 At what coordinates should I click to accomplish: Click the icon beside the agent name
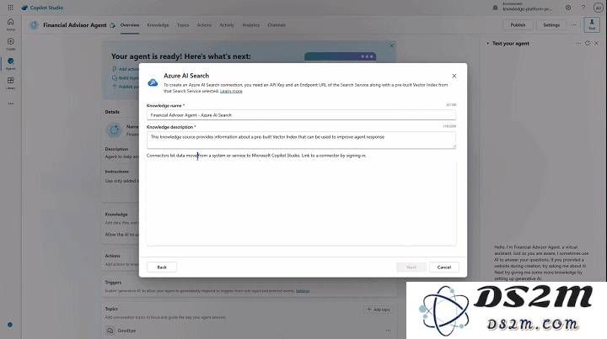(x=112, y=25)
